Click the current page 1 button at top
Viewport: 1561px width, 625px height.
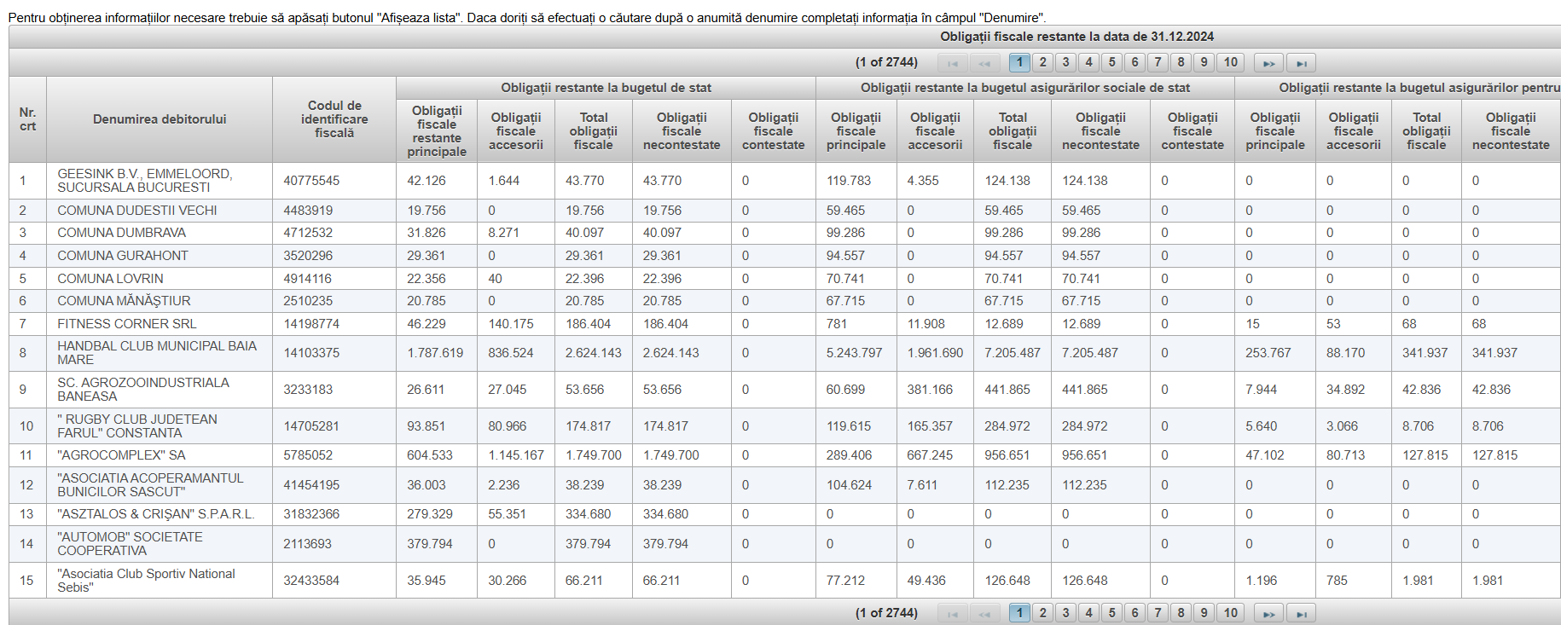[1019, 62]
